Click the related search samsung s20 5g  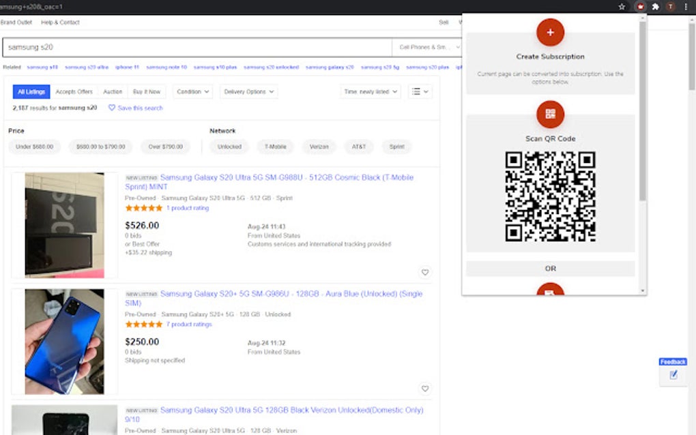pos(380,67)
